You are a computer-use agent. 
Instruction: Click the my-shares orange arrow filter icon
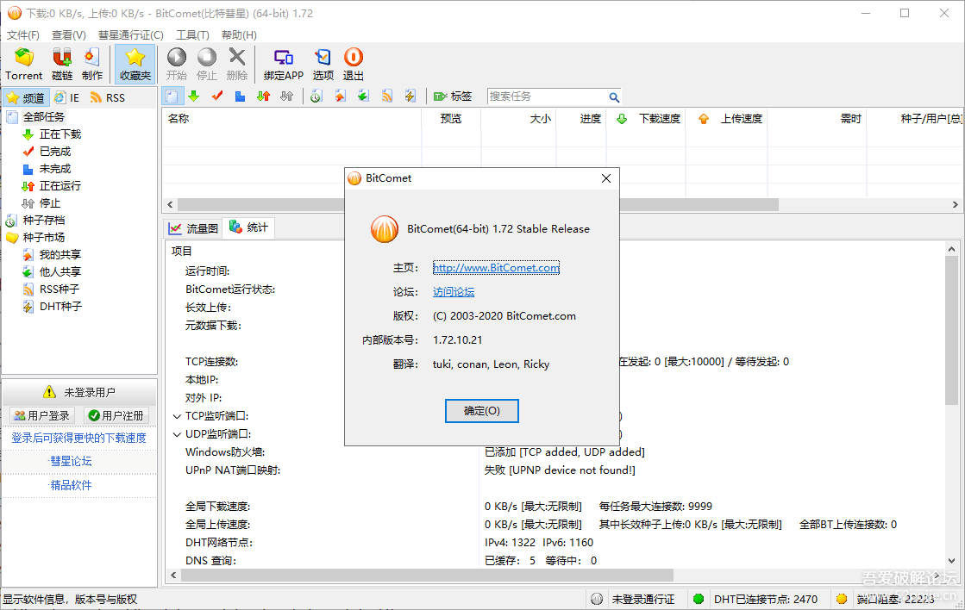(x=341, y=96)
